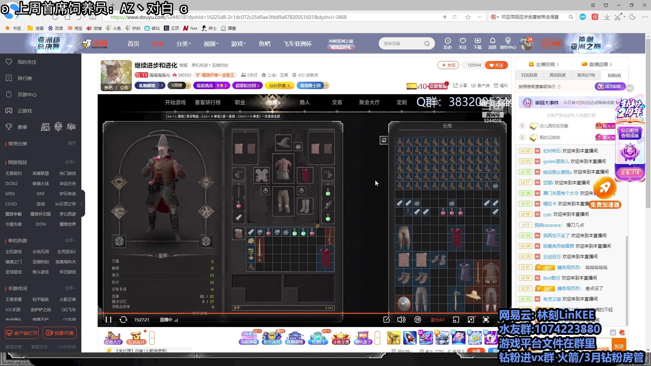Click the 客户端打开 button

tap(22, 333)
